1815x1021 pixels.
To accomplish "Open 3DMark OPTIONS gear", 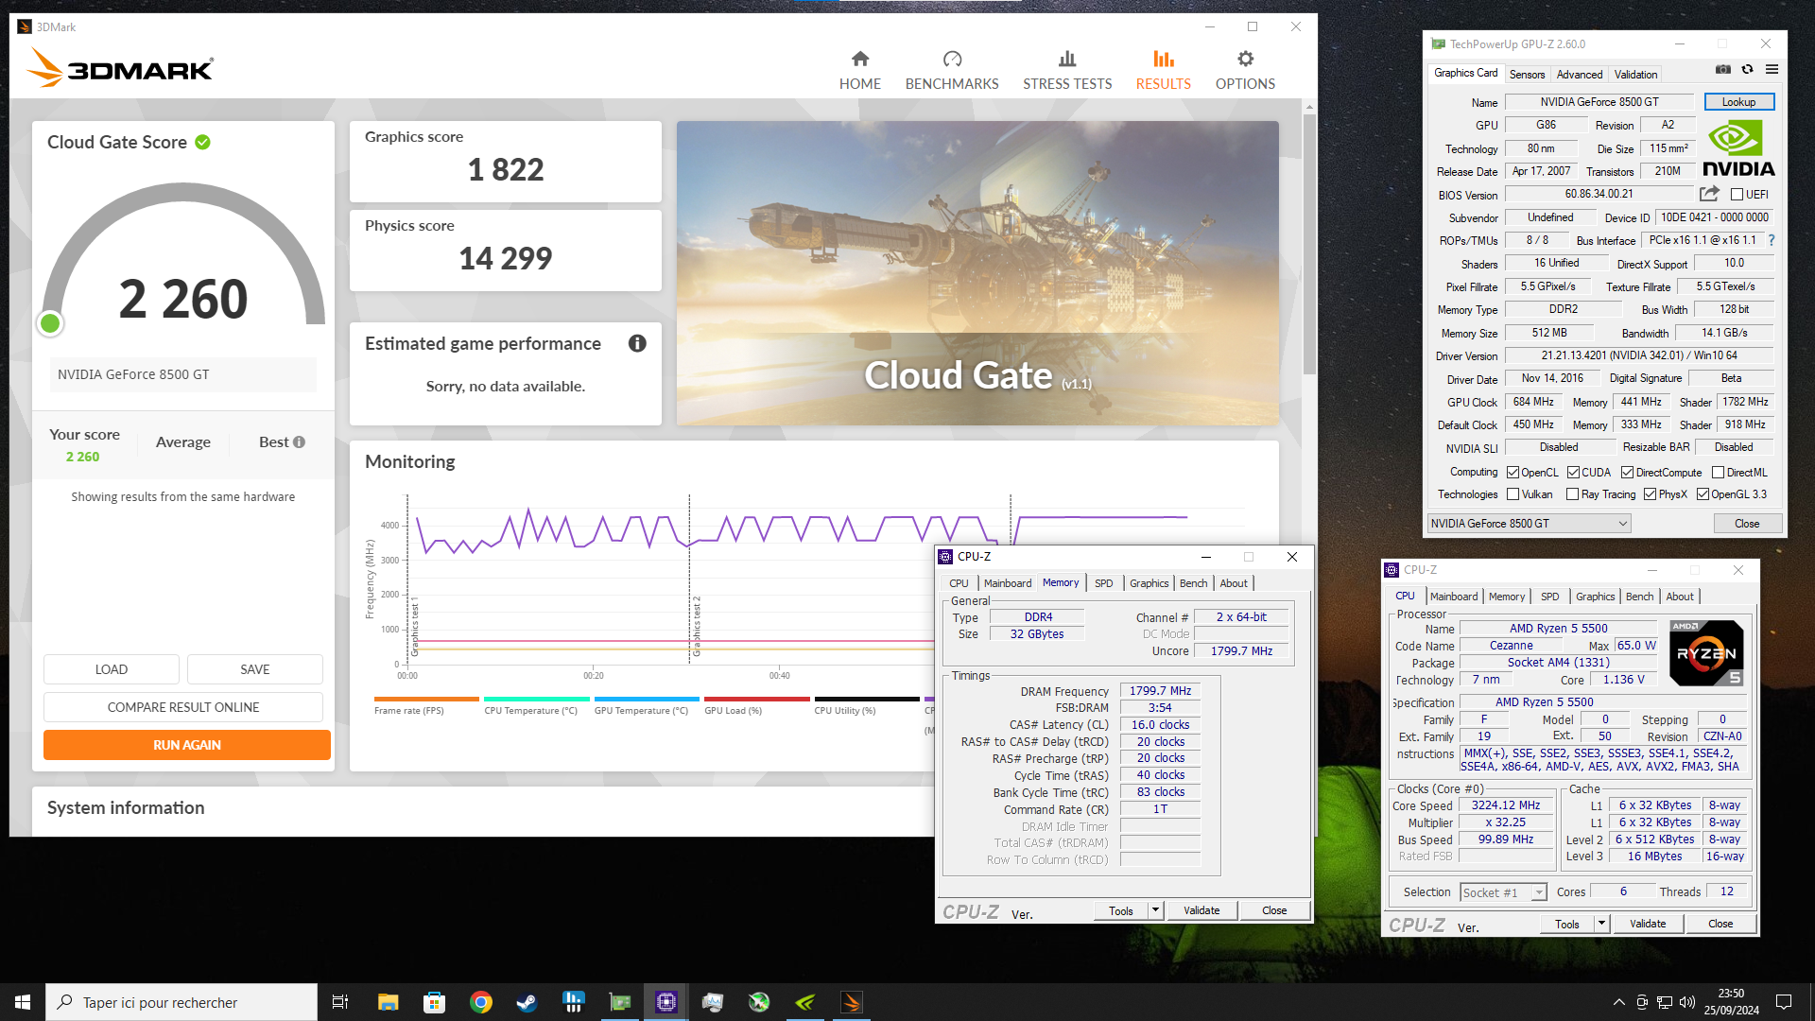I will (x=1245, y=71).
